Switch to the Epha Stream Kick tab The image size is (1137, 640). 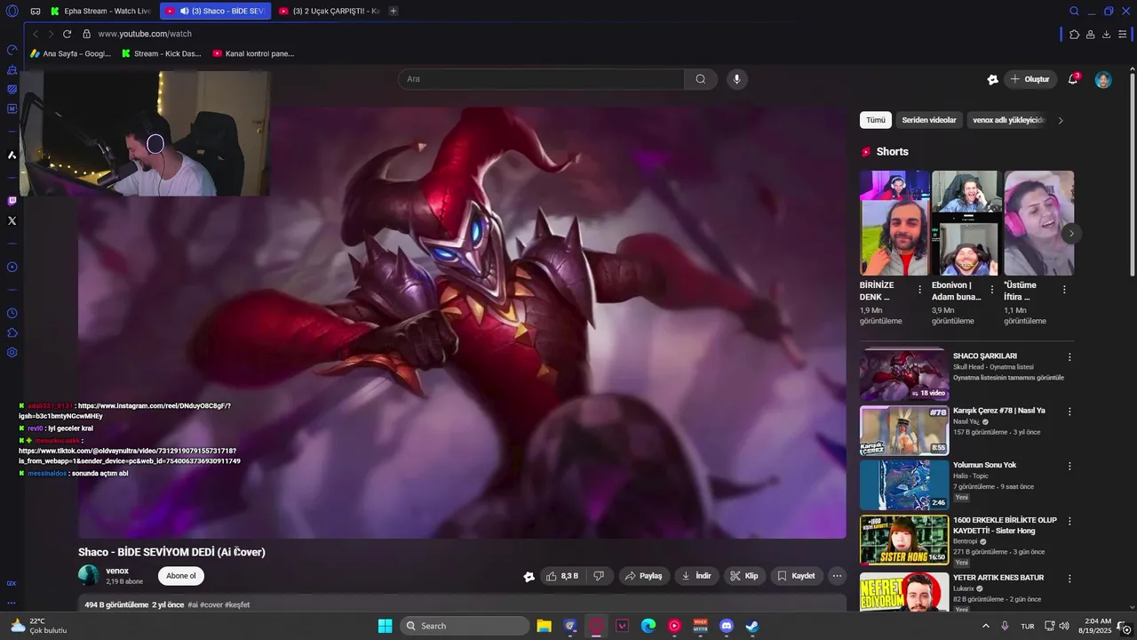coord(101,11)
